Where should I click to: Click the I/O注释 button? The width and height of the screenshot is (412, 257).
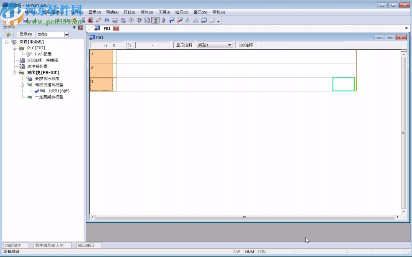point(246,45)
